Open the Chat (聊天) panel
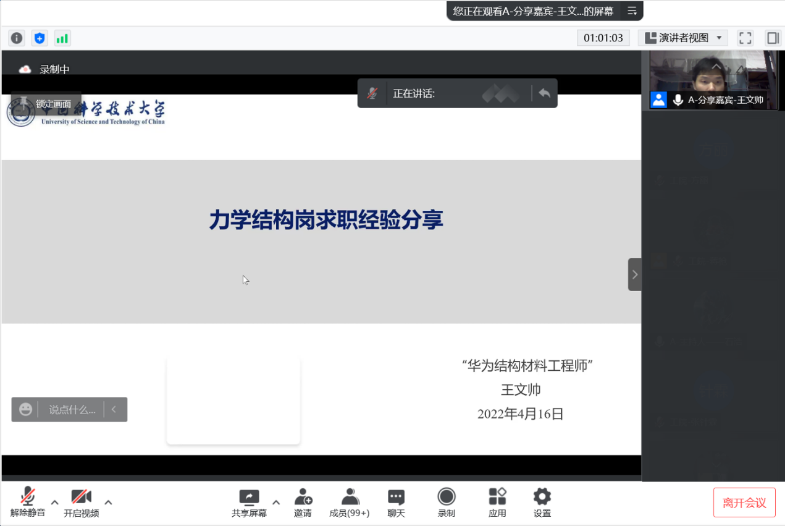Screen dimensions: 785x526 [396, 503]
